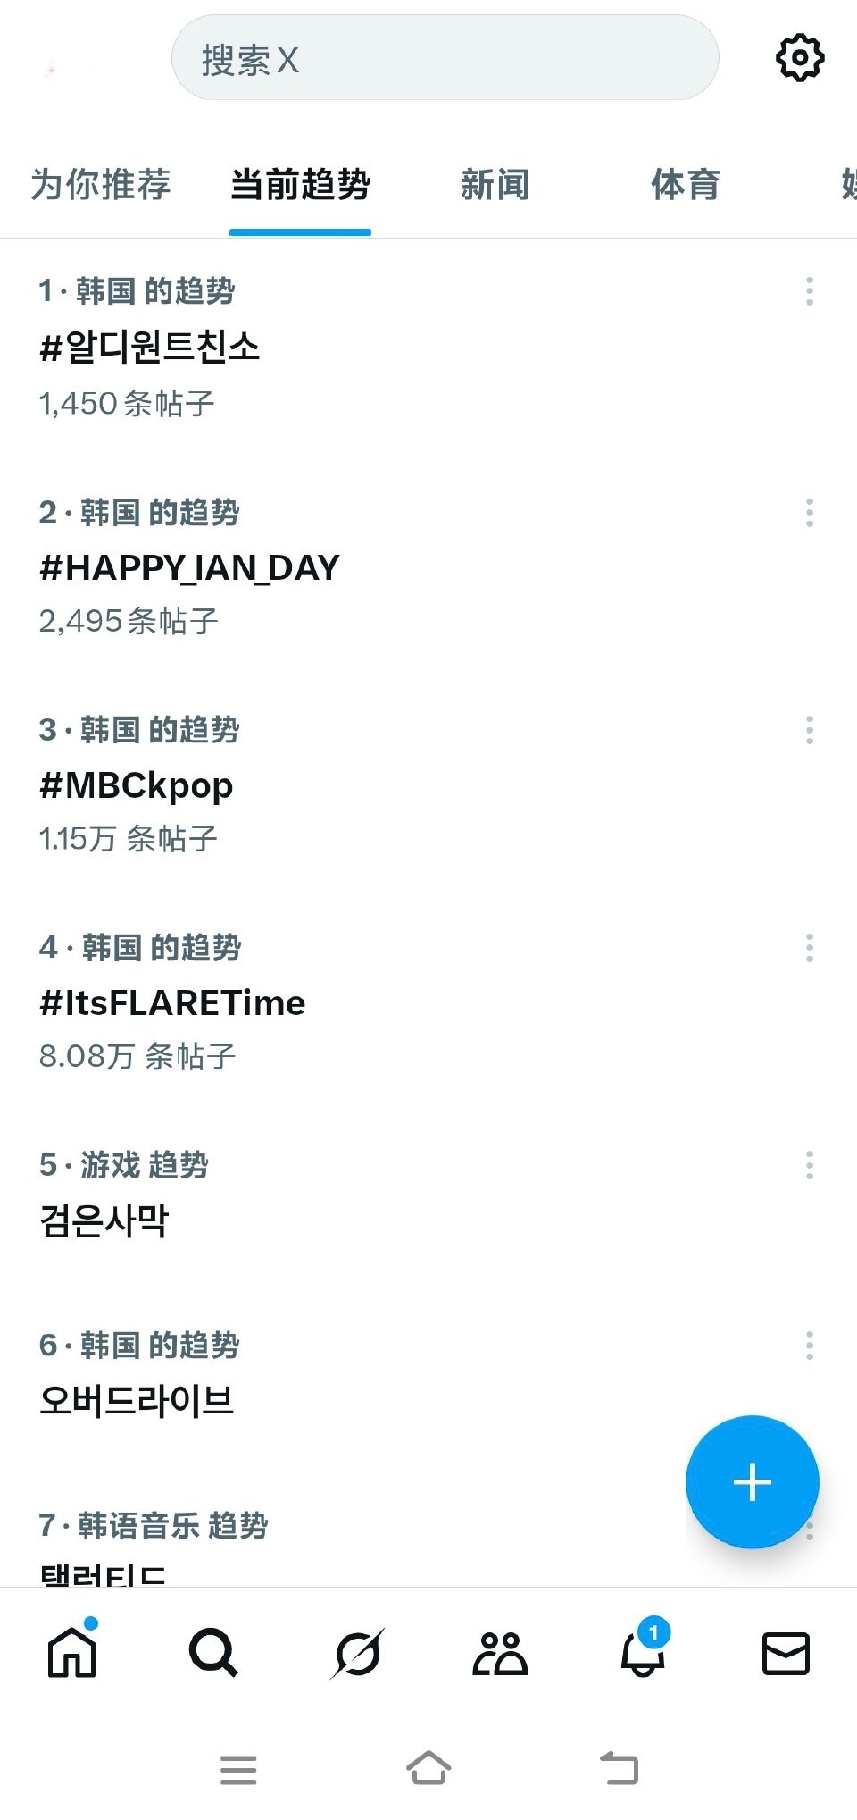The width and height of the screenshot is (857, 1820).
Task: Open Communities people icon
Action: pyautogui.click(x=500, y=1653)
